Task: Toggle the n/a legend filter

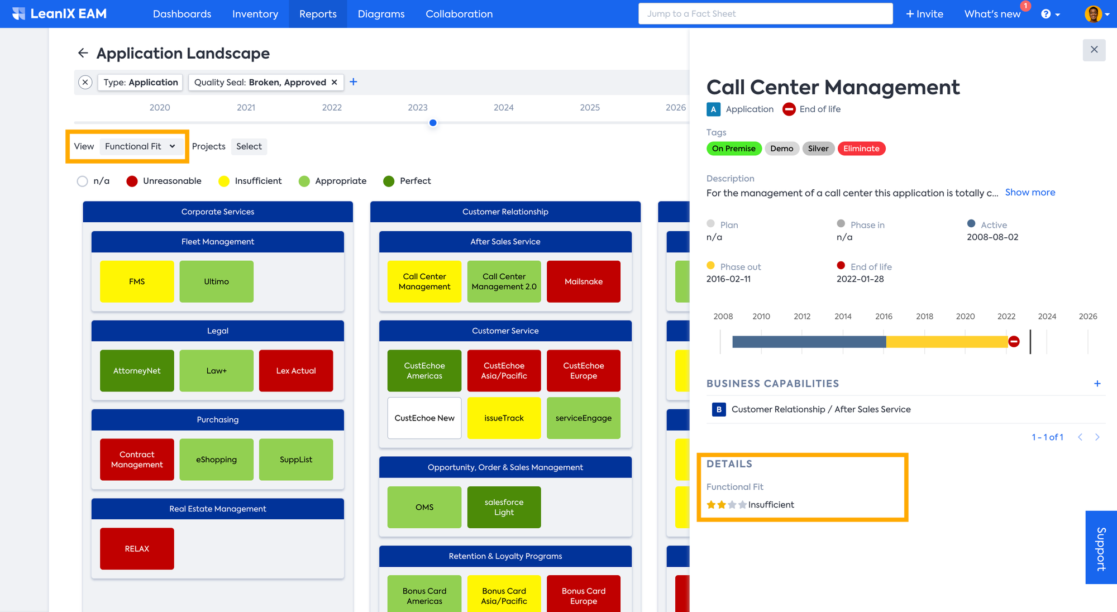Action: click(x=83, y=181)
